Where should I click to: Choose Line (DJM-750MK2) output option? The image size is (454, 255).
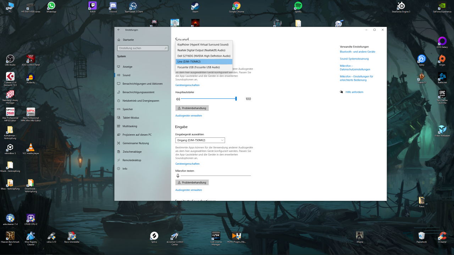(204, 62)
